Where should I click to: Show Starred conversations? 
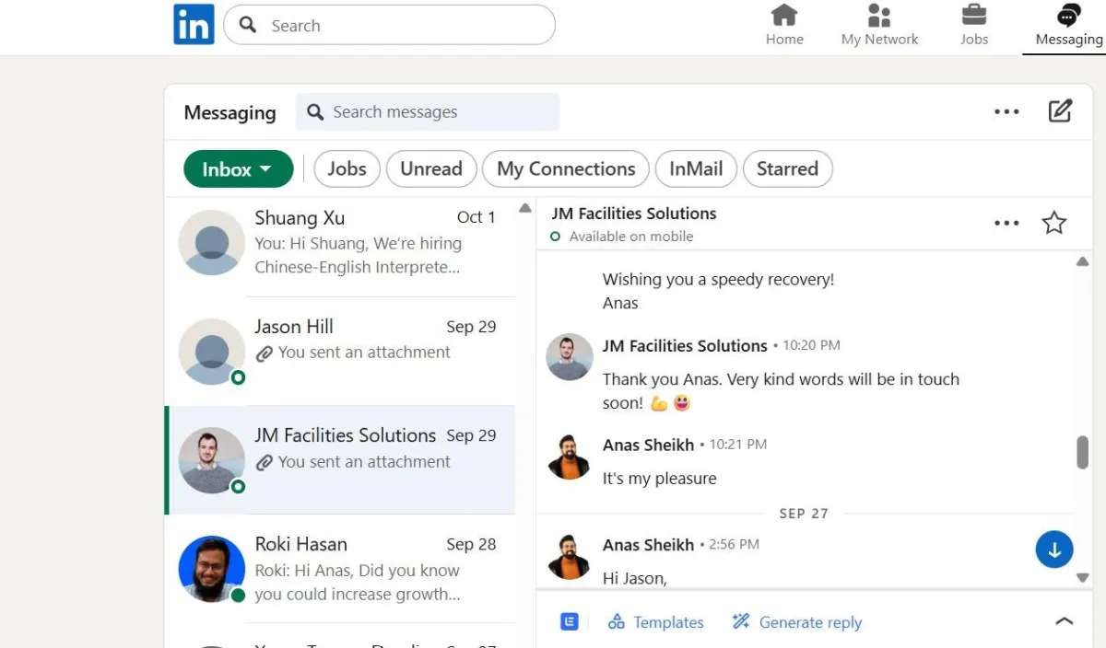pos(787,169)
